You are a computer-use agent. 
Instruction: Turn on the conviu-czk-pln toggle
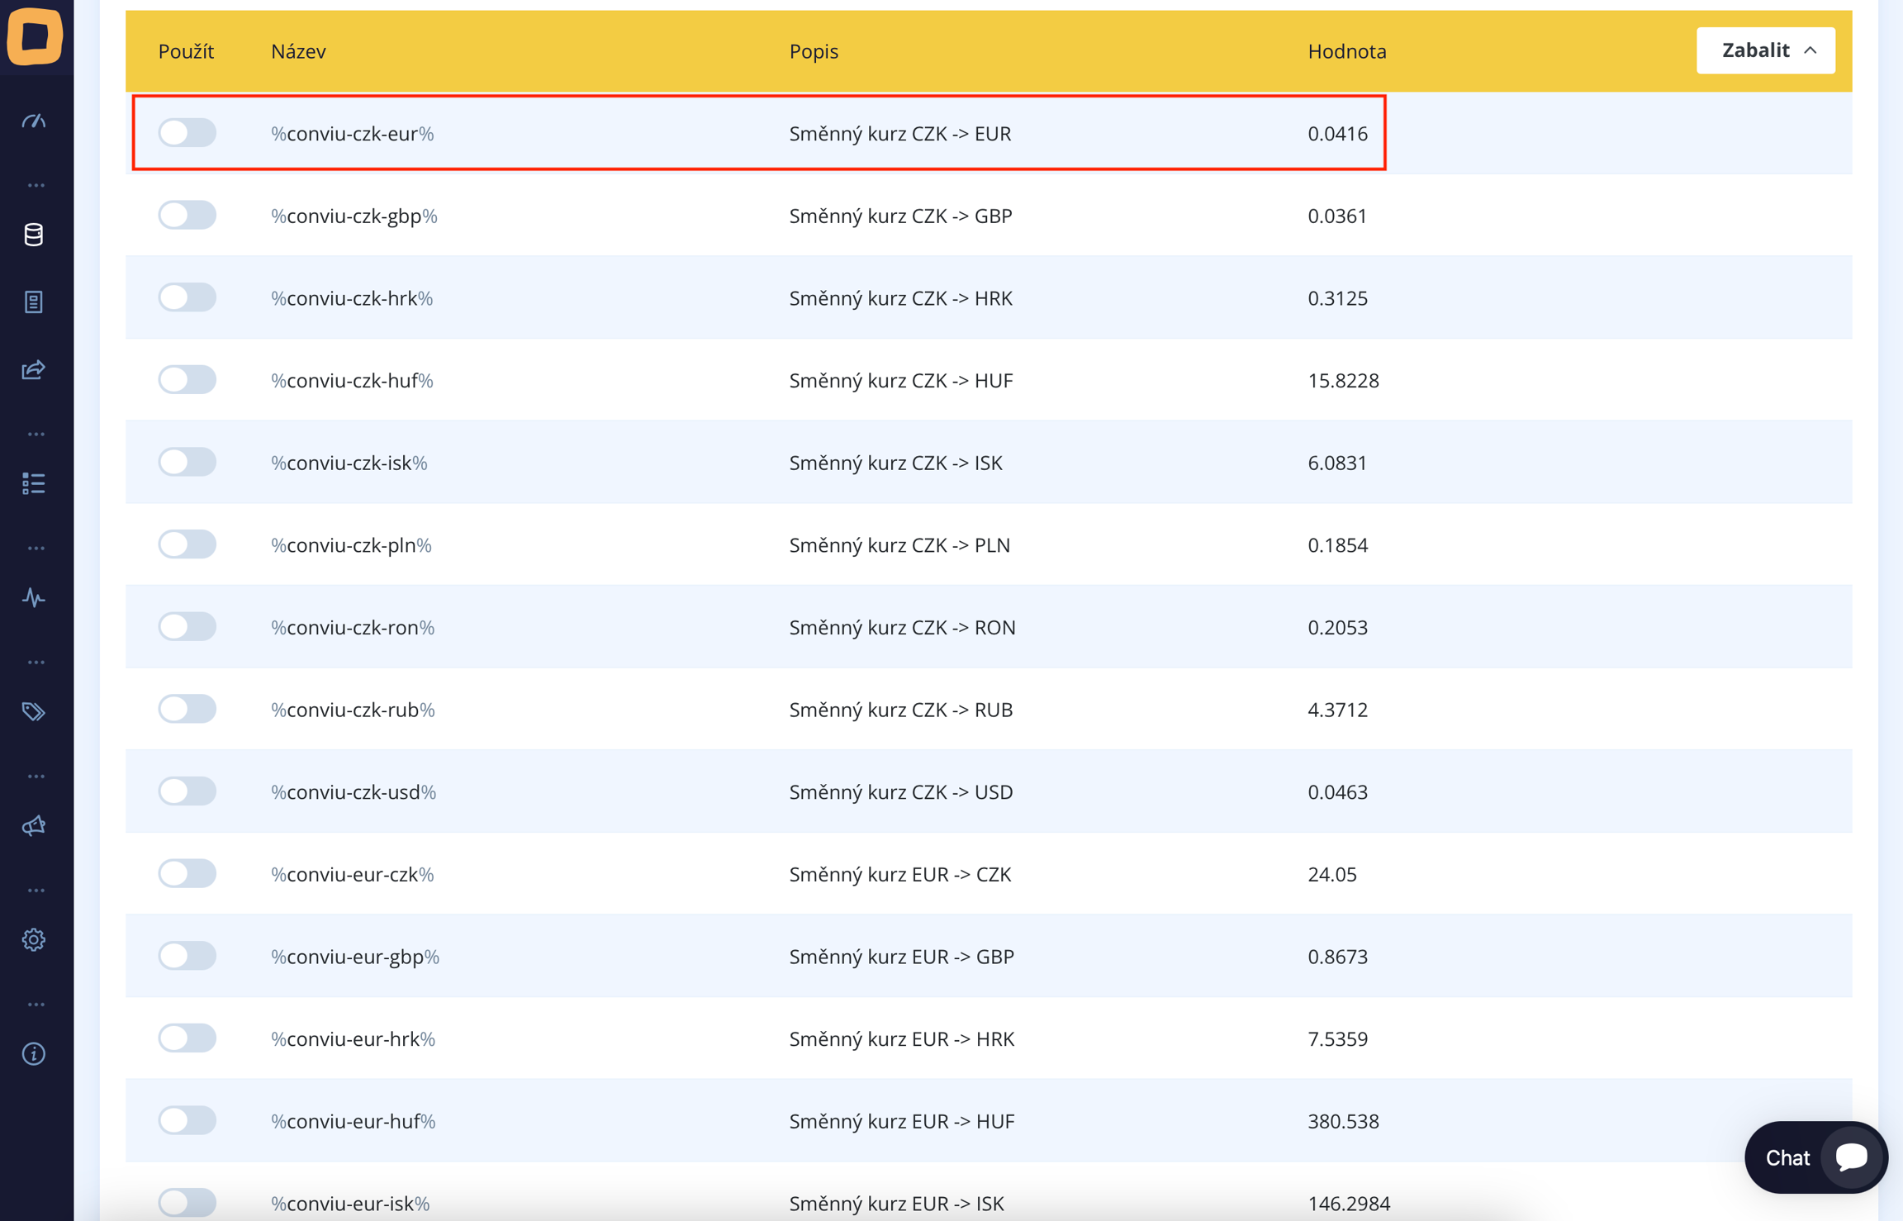pyautogui.click(x=187, y=544)
